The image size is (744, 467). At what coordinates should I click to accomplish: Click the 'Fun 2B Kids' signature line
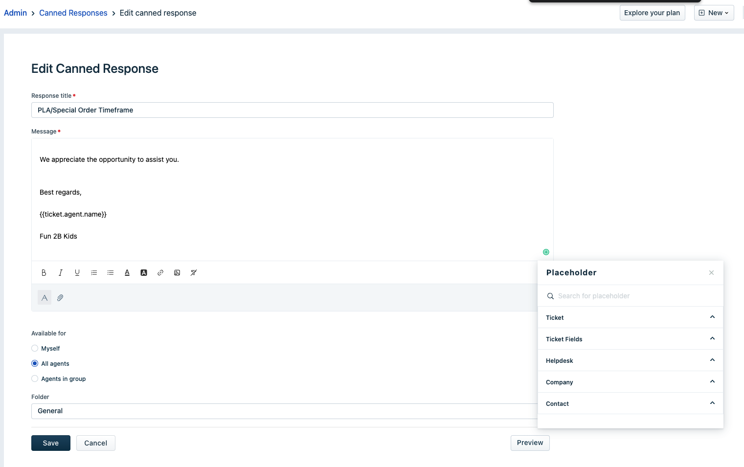click(58, 236)
